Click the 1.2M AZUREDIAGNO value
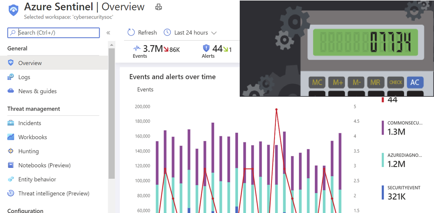Screen dimensions: 434x213 point(396,164)
